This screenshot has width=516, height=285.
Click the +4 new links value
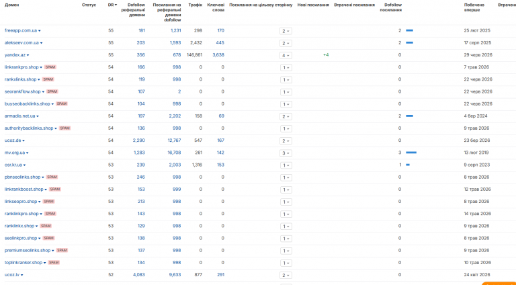326,55
